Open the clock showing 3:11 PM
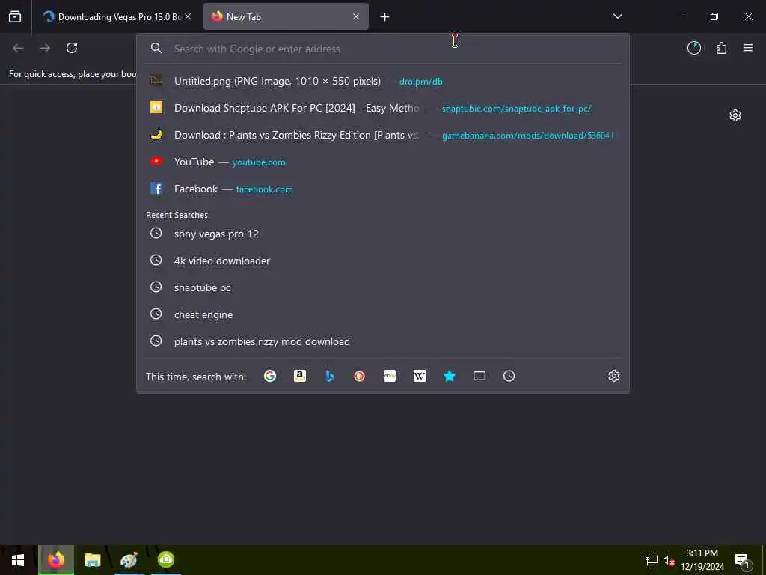The image size is (766, 575). (702, 560)
